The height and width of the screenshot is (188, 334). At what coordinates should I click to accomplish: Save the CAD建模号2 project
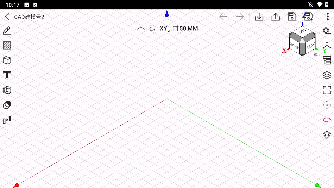(x=292, y=16)
